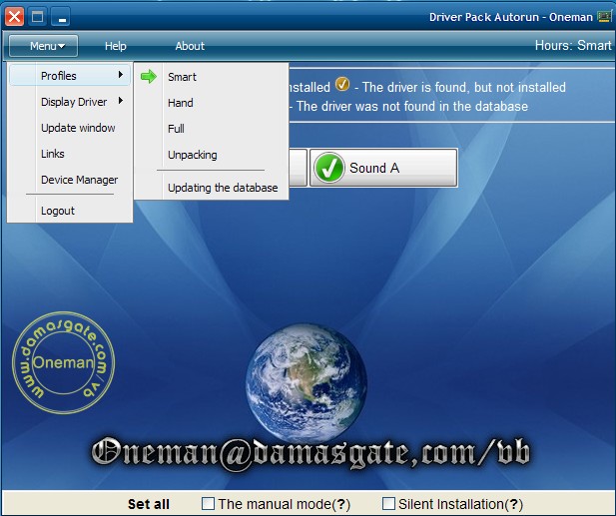This screenshot has width=616, height=516.
Task: Expand the Profiles submenu
Action: [70, 76]
